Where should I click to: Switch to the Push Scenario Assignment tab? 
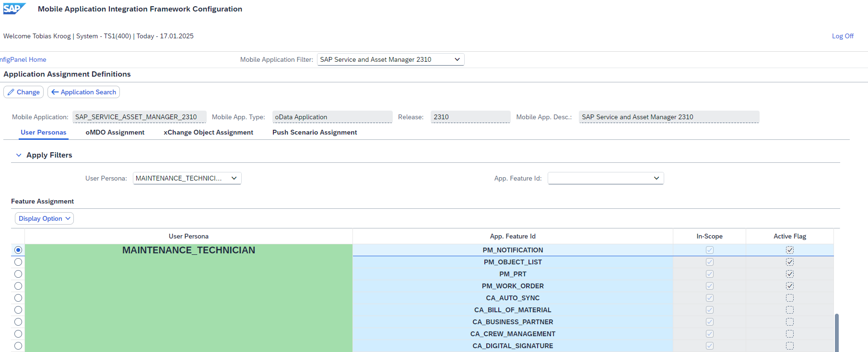pos(315,132)
